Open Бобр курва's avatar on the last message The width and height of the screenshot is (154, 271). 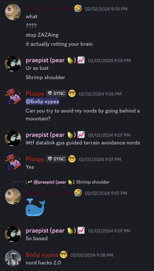13,258
